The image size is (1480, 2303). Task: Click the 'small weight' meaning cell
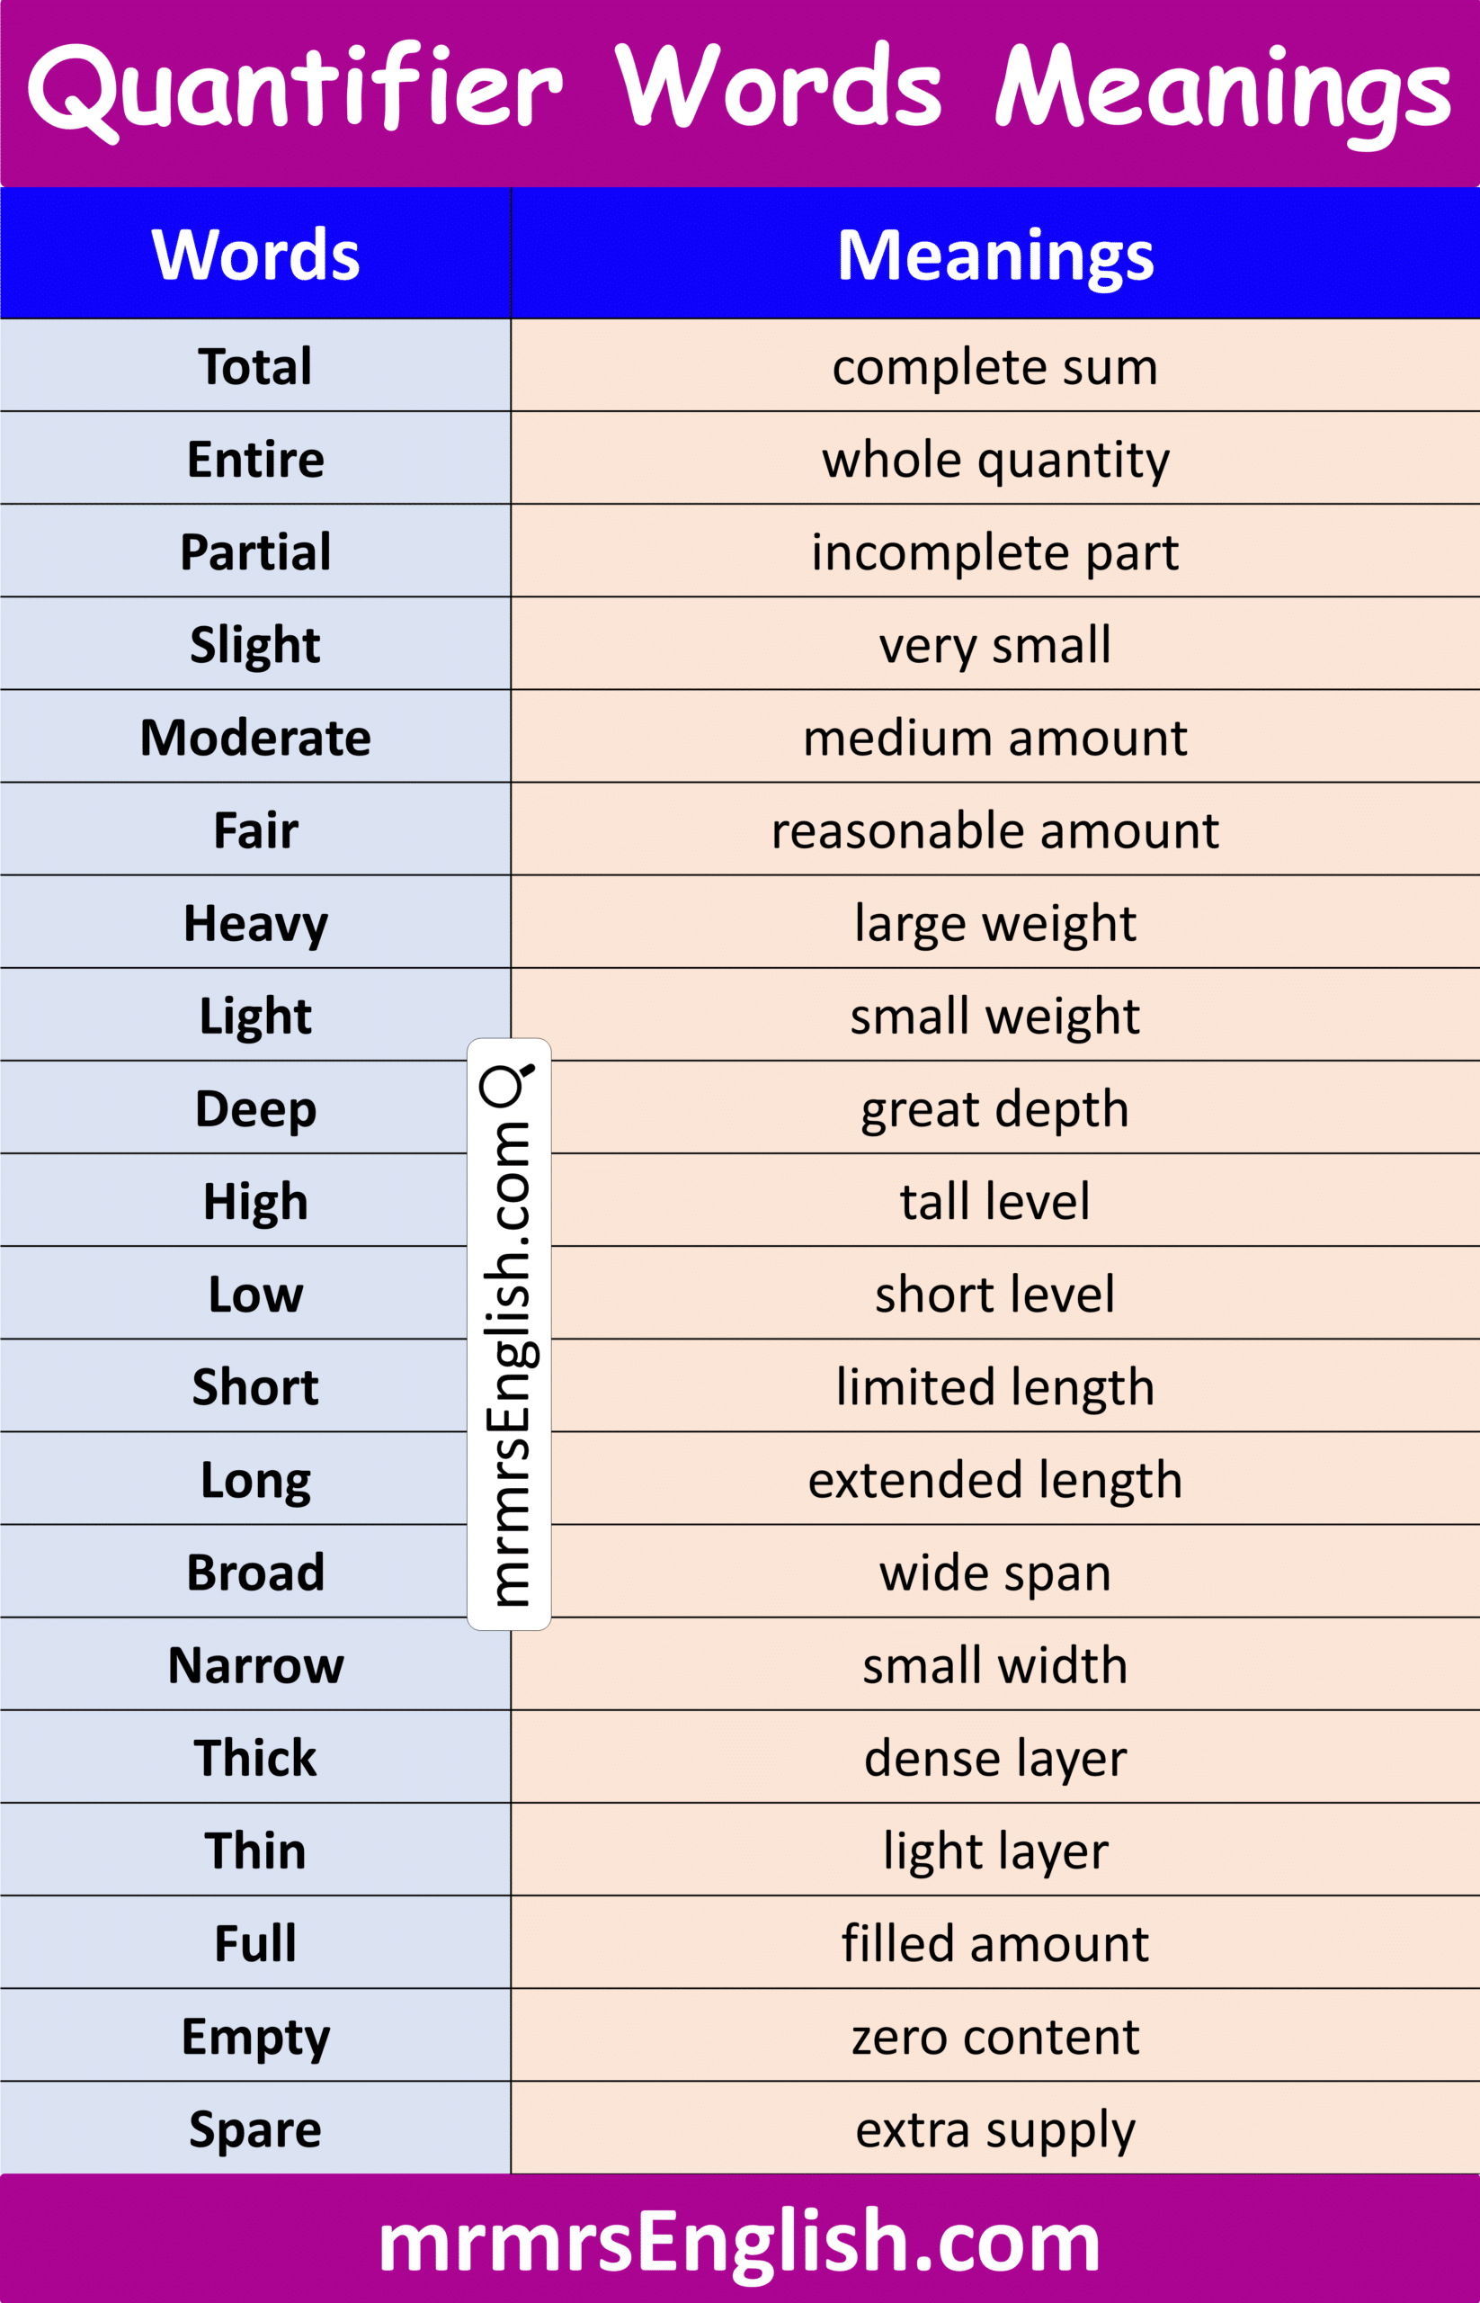point(994,1016)
